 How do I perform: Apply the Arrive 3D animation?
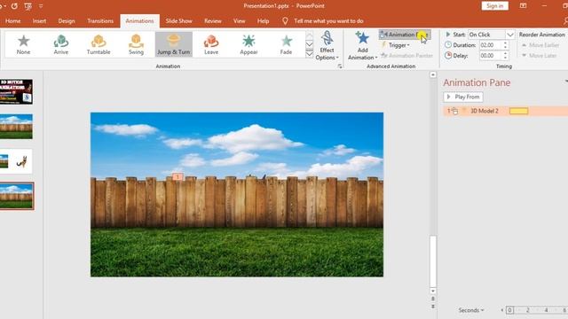point(61,44)
